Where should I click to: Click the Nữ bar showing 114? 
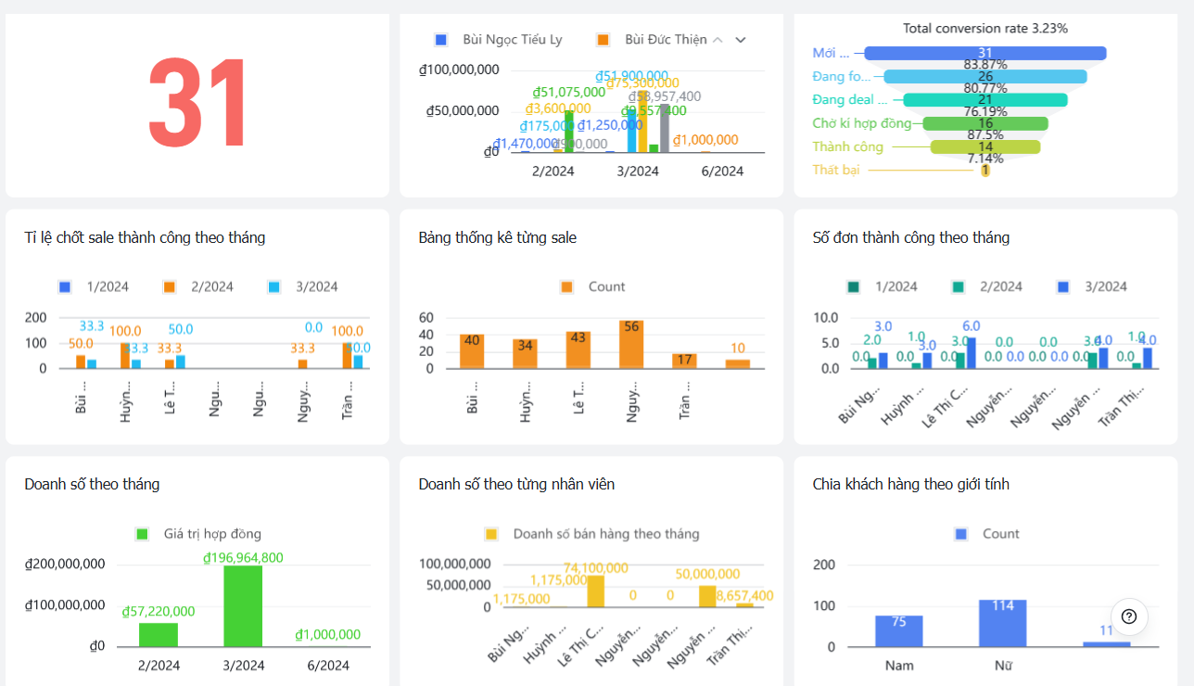pyautogui.click(x=1003, y=623)
